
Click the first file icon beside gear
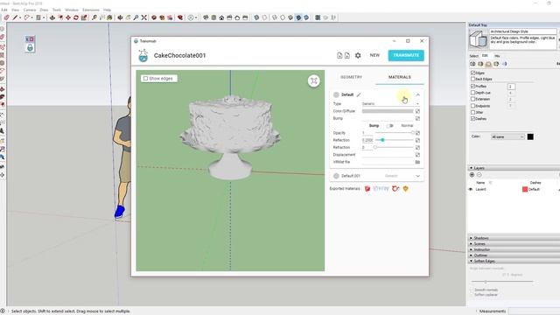[x=339, y=55]
